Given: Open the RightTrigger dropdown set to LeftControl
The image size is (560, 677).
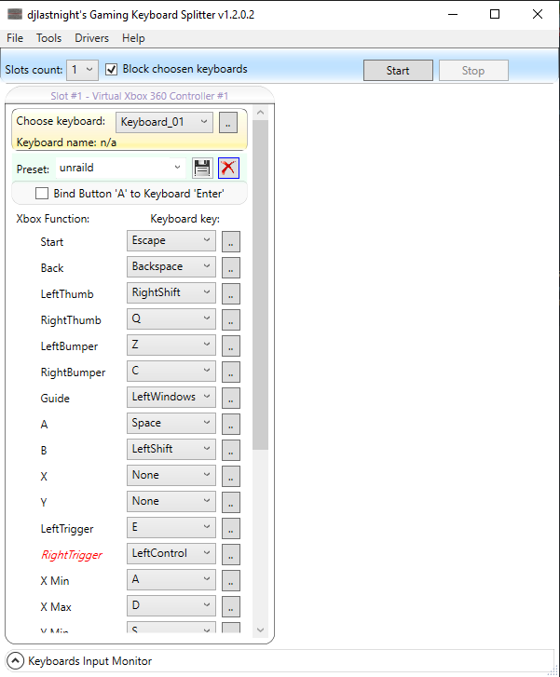Looking at the screenshot, I should [x=171, y=553].
